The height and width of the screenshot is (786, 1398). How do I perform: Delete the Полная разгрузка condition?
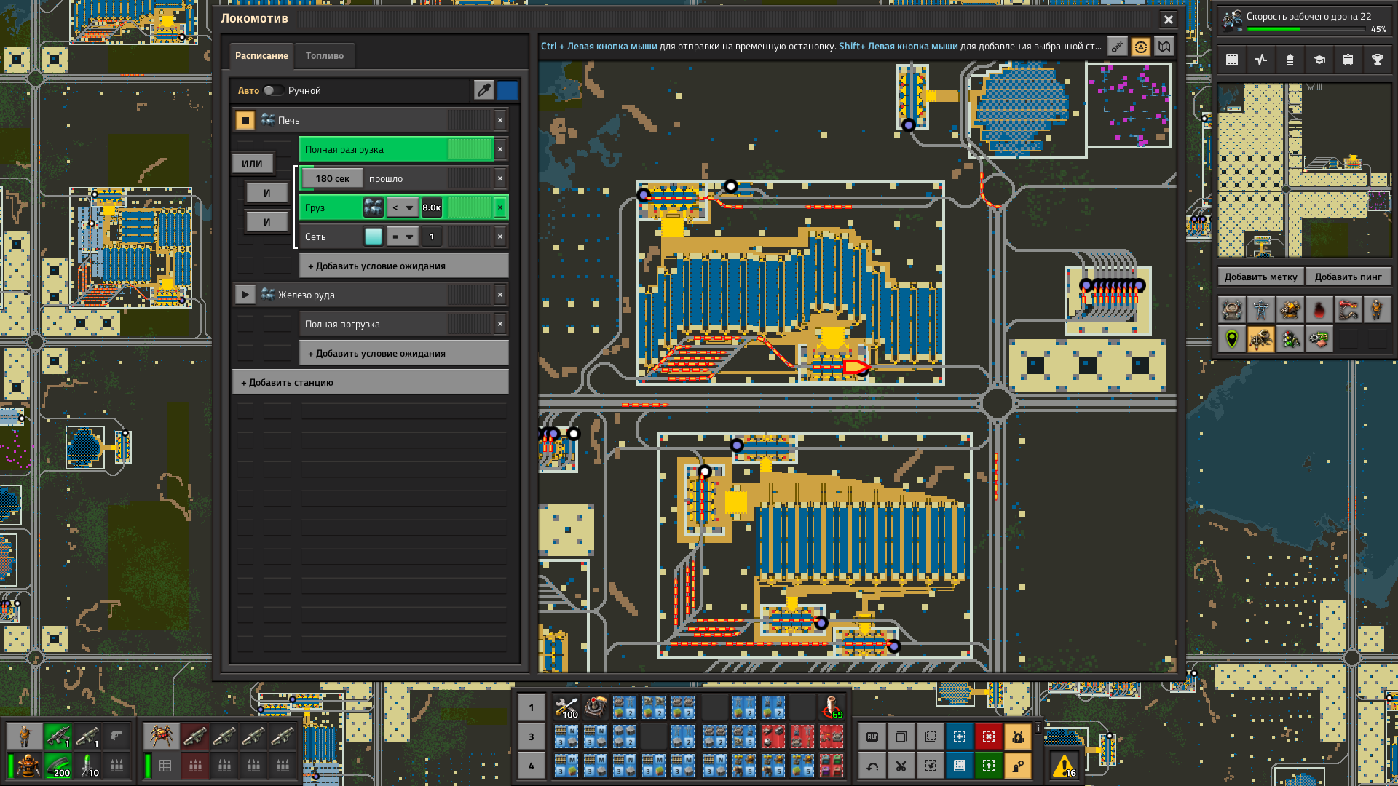click(500, 149)
